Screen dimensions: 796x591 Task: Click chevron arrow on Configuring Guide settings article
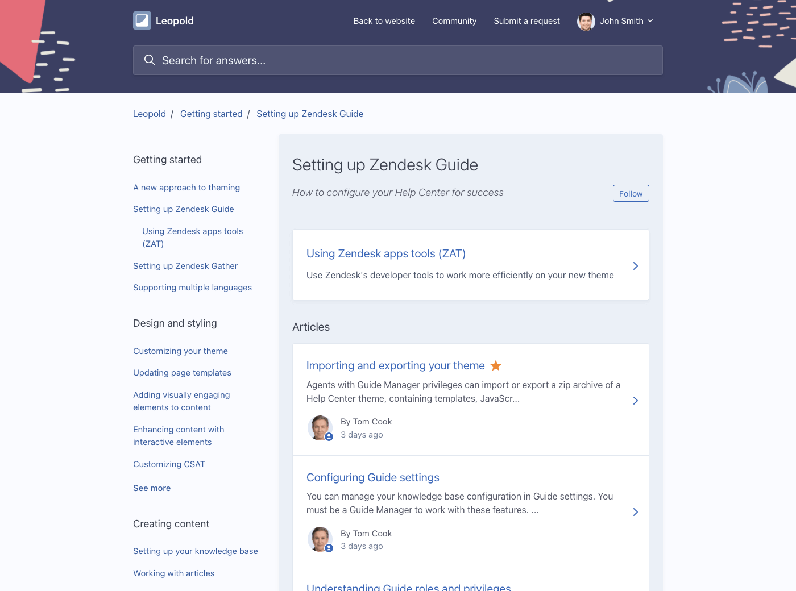point(635,512)
